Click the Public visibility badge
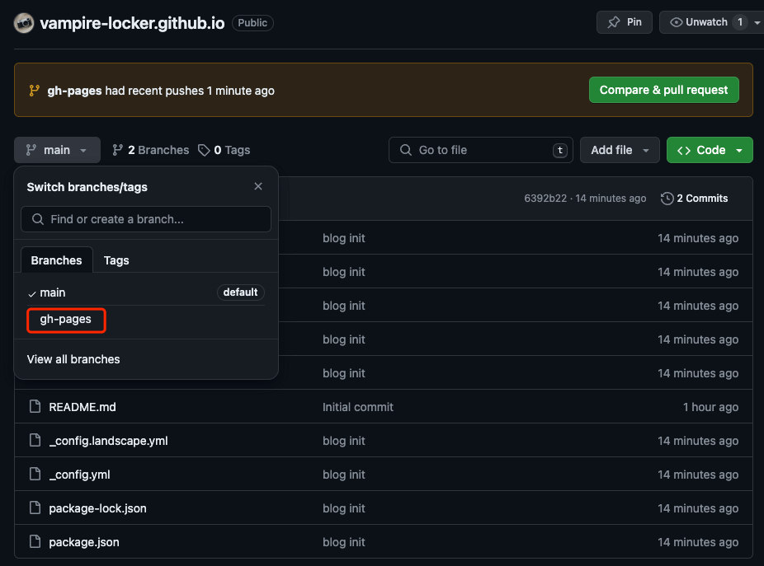764x566 pixels. pyautogui.click(x=252, y=23)
